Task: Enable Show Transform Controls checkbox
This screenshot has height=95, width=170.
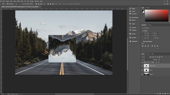Action: click(x=22, y=4)
